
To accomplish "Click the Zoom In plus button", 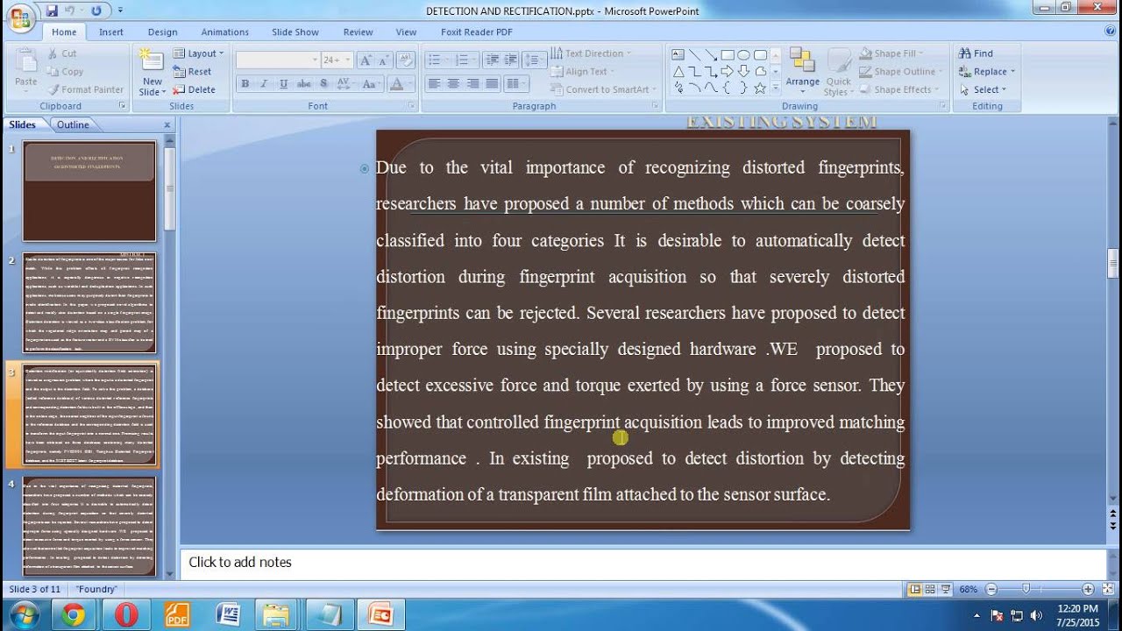I will [1088, 589].
